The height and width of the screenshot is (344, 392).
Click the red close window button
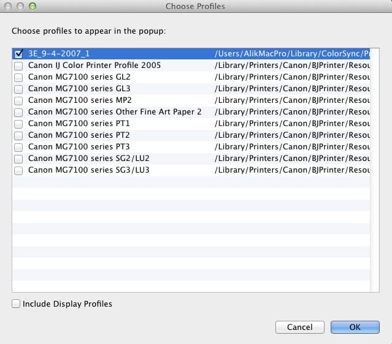coord(8,6)
